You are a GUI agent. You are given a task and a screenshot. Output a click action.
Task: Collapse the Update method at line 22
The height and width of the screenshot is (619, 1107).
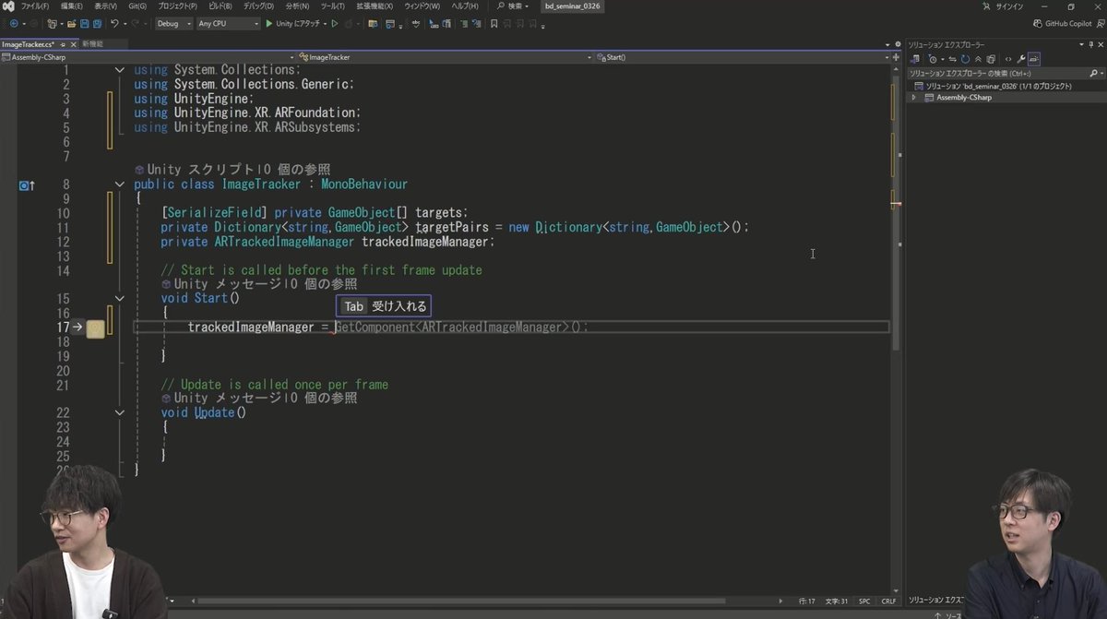pos(120,412)
